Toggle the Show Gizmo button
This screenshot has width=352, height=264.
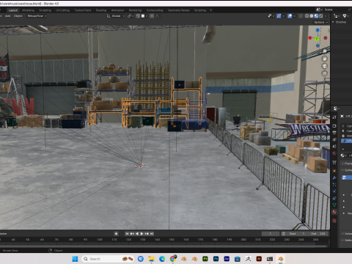point(279,16)
